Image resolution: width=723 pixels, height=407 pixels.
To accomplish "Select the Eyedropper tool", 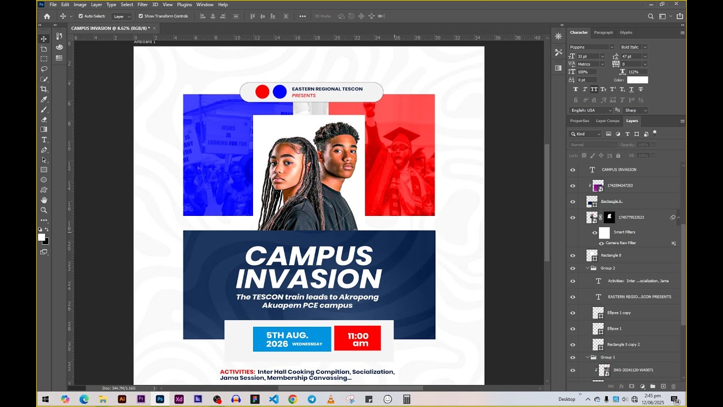I will pos(43,99).
